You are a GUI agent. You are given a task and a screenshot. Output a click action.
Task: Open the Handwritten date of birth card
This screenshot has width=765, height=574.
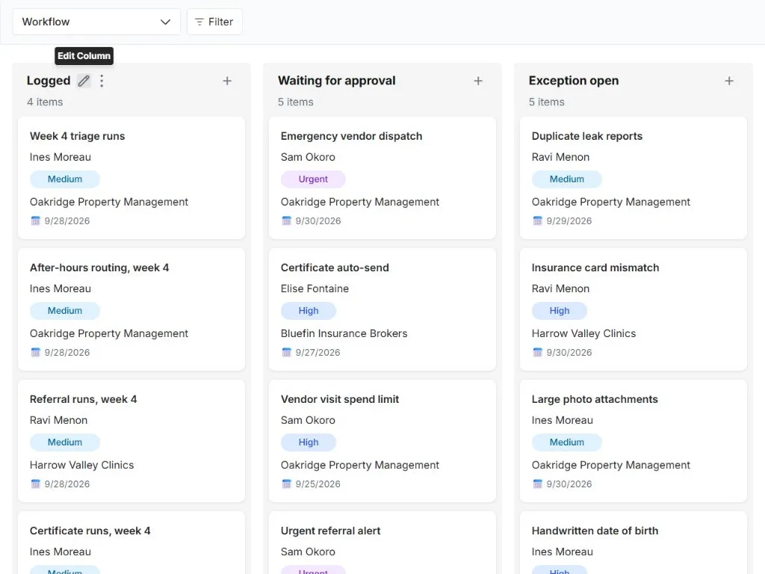(x=634, y=543)
